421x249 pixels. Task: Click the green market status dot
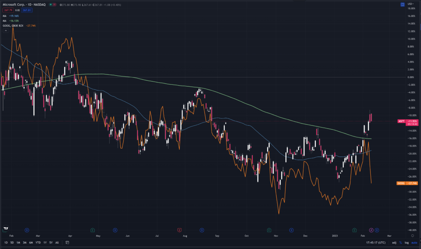[x=51, y=5]
